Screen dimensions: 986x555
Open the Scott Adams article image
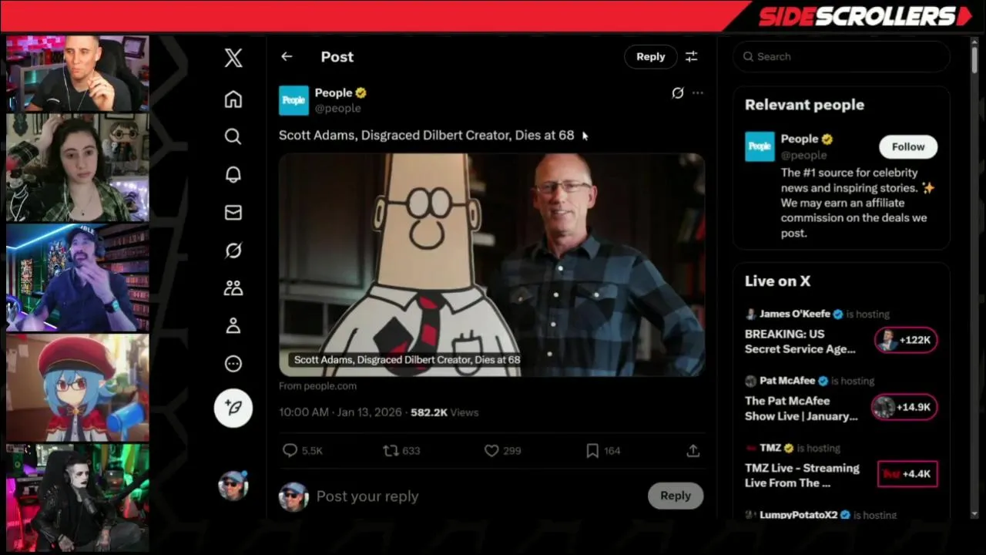(x=491, y=264)
